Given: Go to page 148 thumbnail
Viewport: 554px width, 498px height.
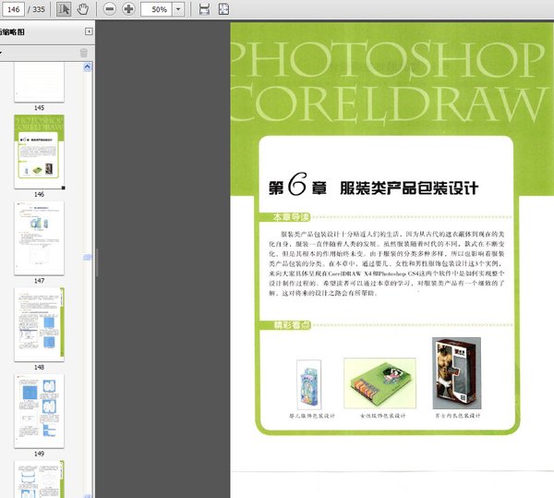Looking at the screenshot, I should (39, 322).
